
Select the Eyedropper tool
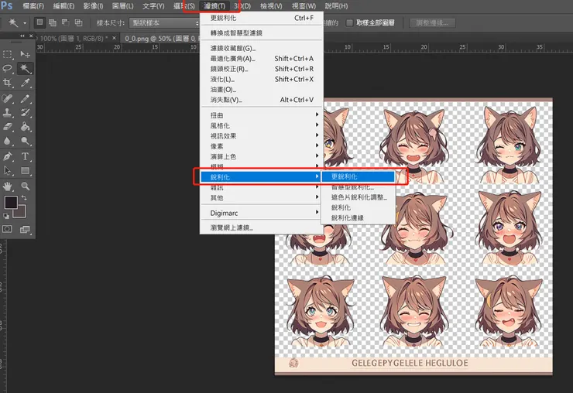[25, 83]
